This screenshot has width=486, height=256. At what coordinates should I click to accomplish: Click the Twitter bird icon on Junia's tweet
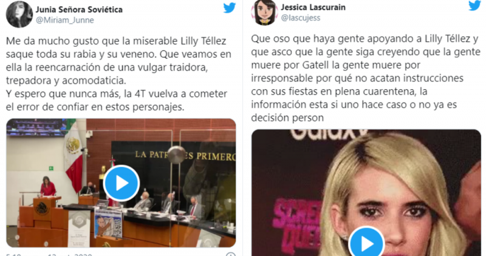230,8
